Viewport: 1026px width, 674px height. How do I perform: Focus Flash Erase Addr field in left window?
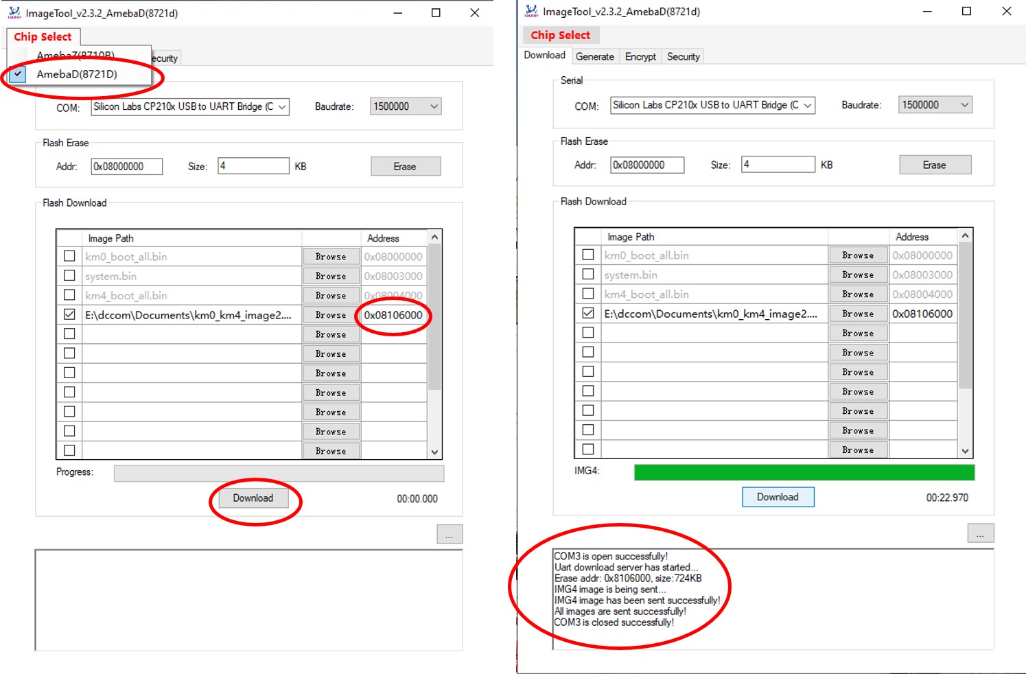127,167
